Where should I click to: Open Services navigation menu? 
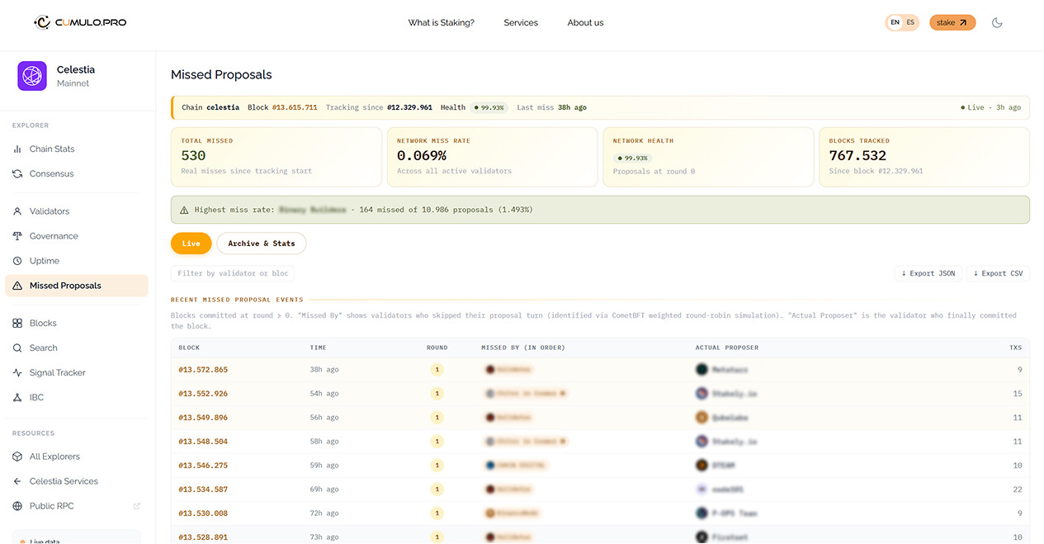521,23
